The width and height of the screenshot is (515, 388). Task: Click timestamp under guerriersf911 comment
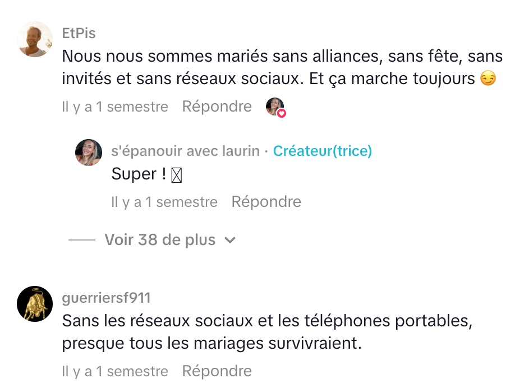point(115,371)
